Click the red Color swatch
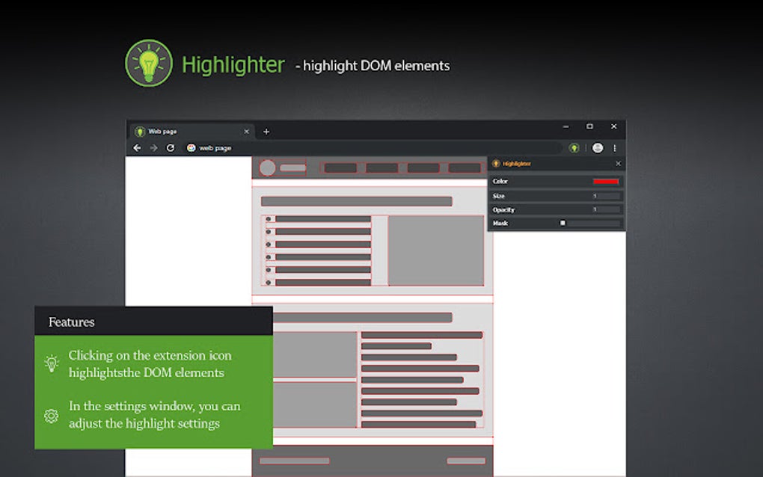Screen dimensions: 763x477 click(606, 181)
